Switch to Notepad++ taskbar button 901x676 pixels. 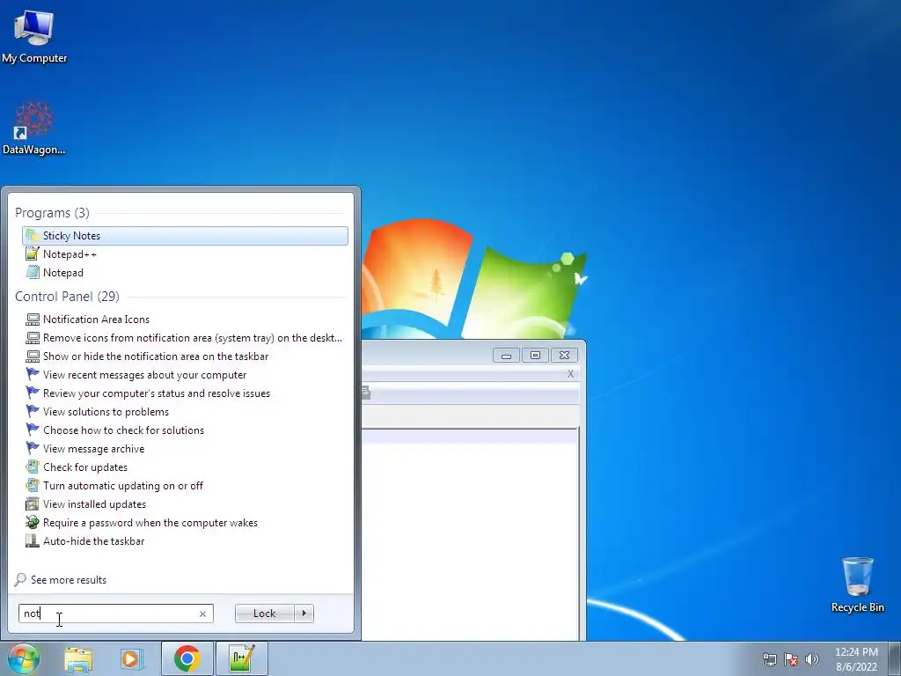click(241, 658)
